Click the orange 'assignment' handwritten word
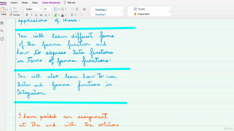The height and width of the screenshot is (131, 234). [x=93, y=117]
